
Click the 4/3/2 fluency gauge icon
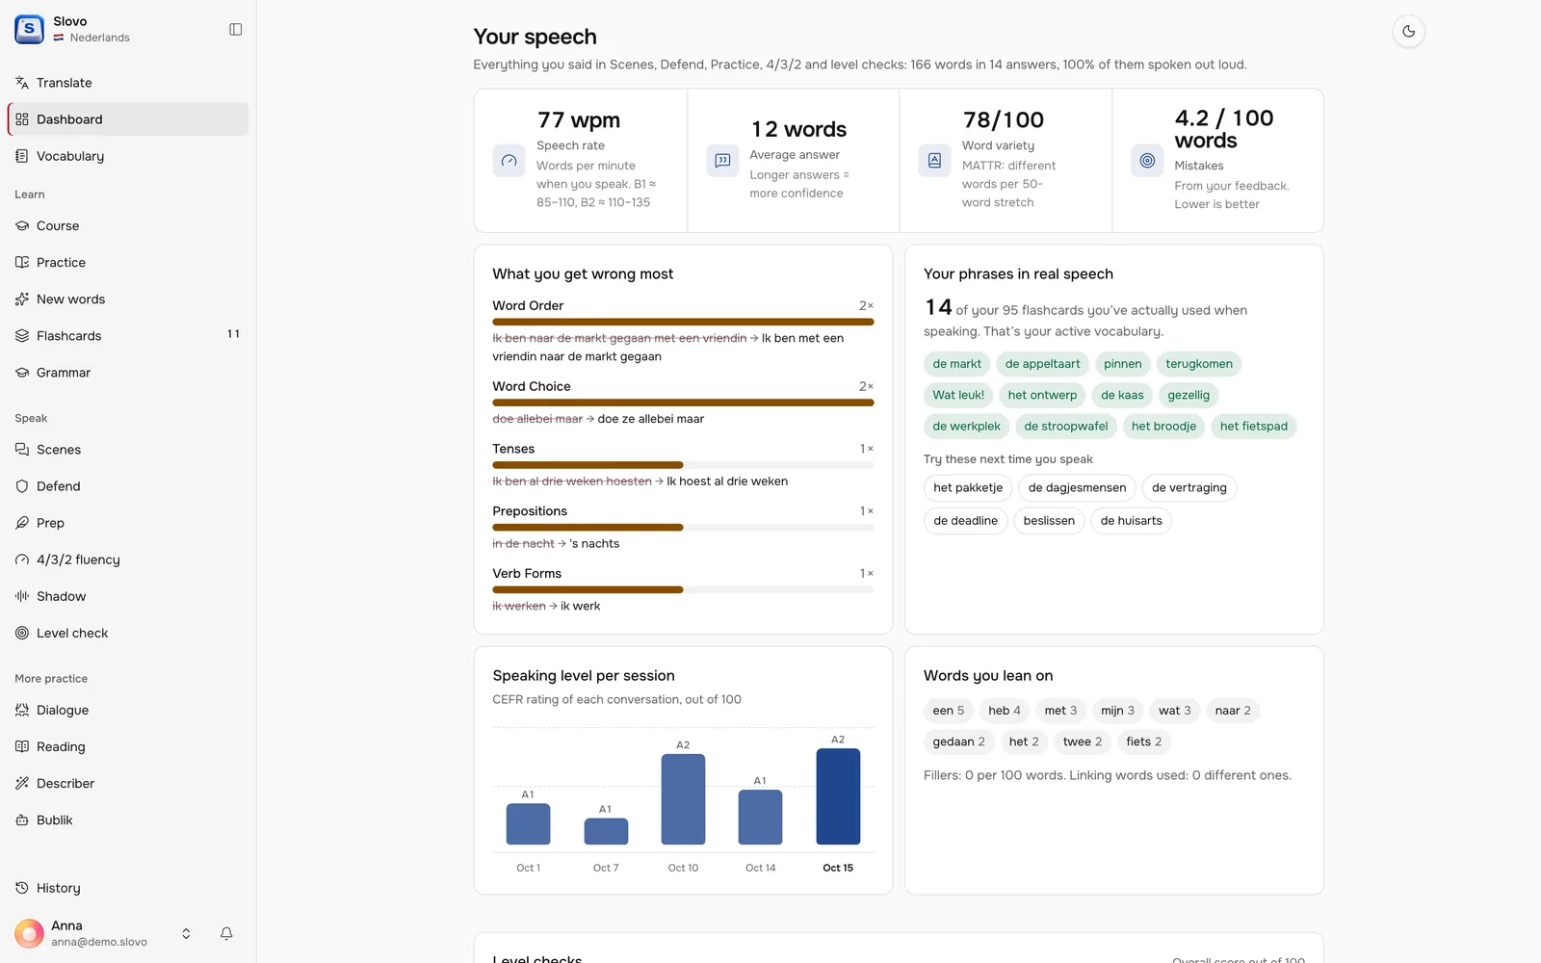pyautogui.click(x=22, y=560)
